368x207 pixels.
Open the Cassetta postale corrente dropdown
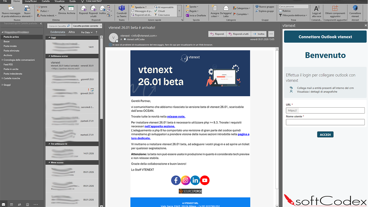(87, 26)
